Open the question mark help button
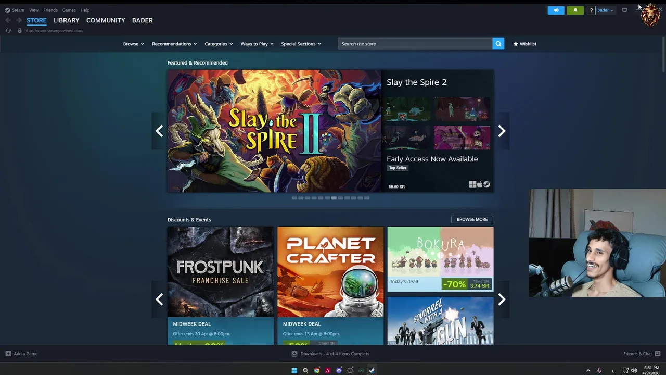This screenshot has height=375, width=666. 591,10
